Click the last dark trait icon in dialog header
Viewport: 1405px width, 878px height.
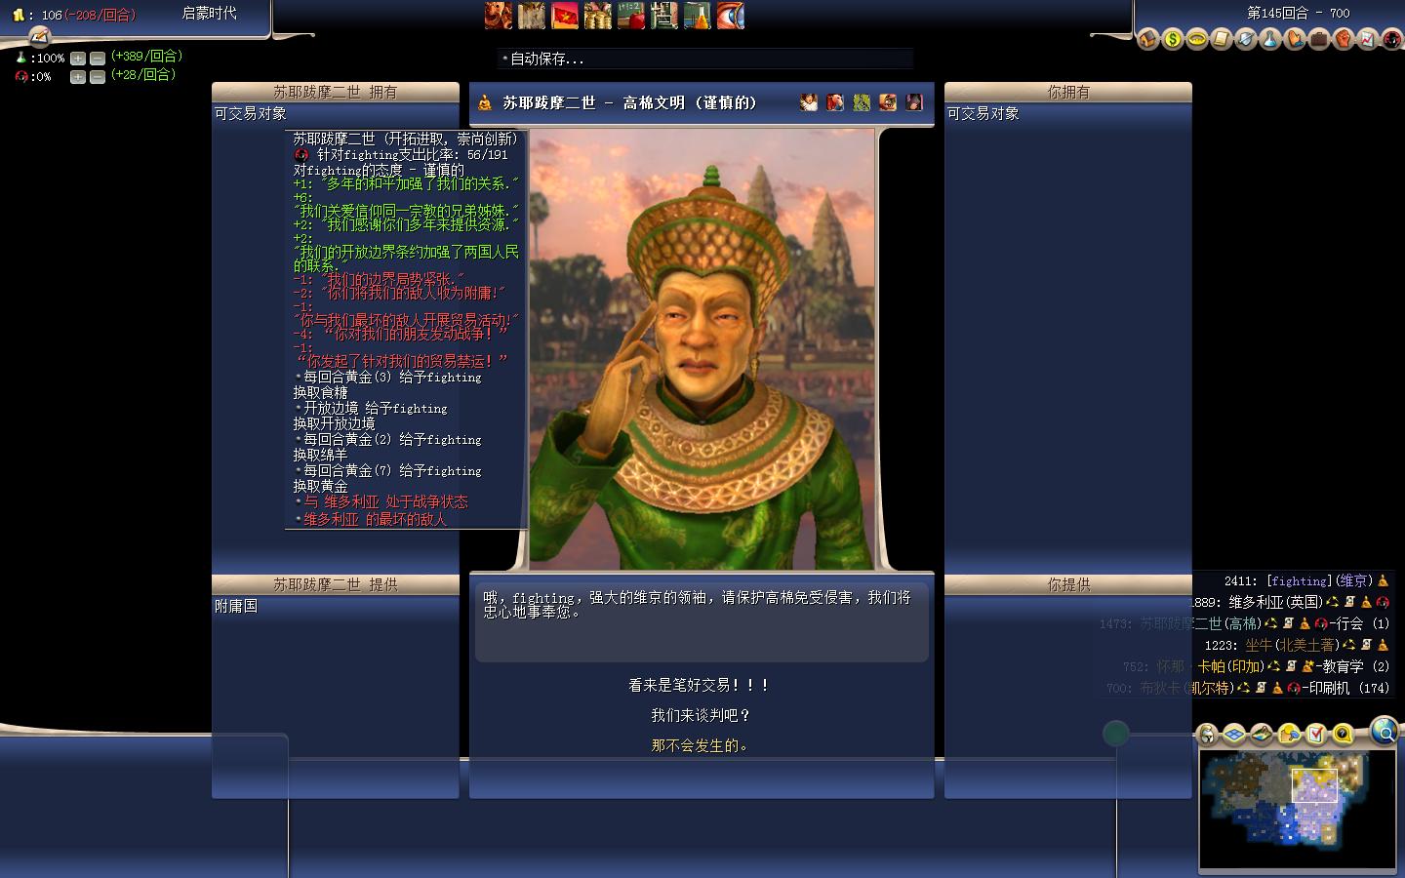point(914,101)
